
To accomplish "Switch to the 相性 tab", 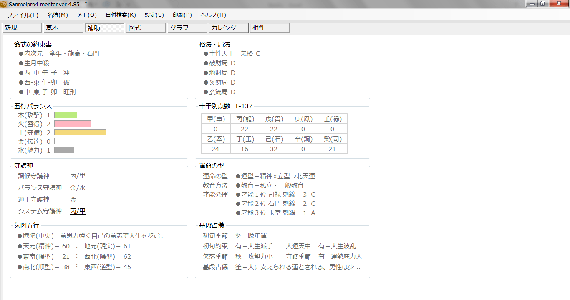I will coord(270,28).
